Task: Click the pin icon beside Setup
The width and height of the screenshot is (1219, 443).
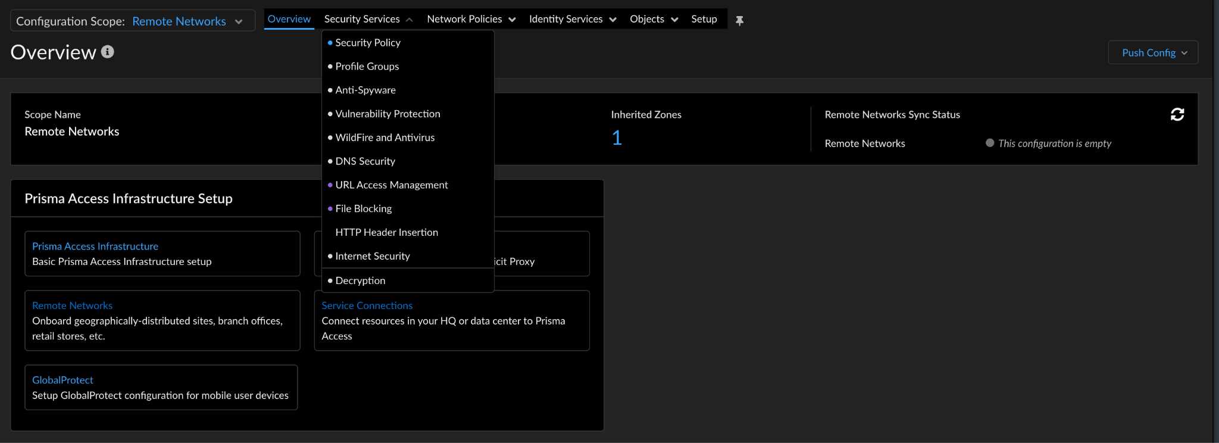Action: point(739,20)
